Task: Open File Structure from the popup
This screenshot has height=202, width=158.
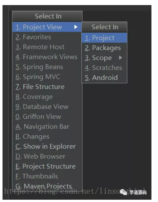Action: click(x=47, y=87)
